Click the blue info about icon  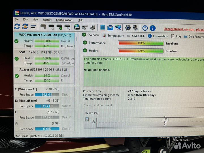[x=153, y=28]
